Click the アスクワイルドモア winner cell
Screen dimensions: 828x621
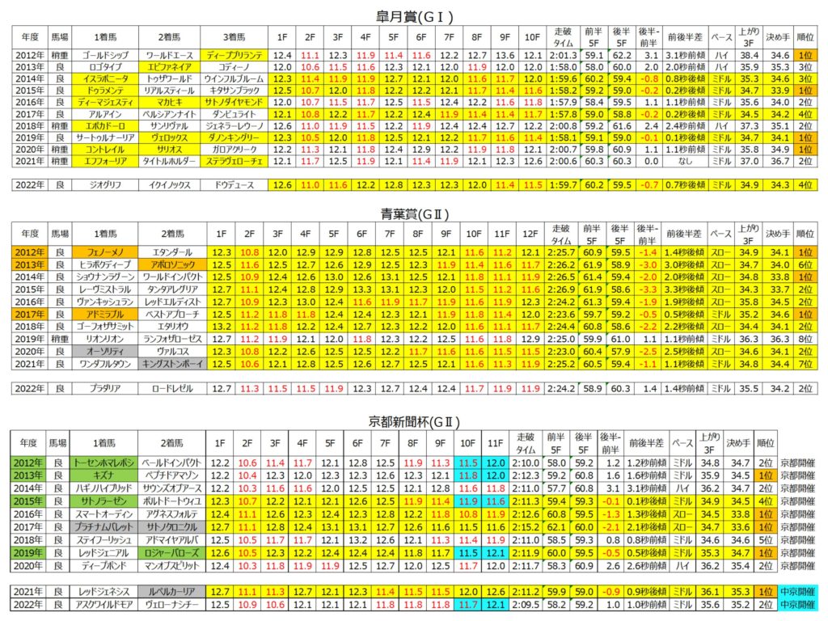tap(103, 603)
